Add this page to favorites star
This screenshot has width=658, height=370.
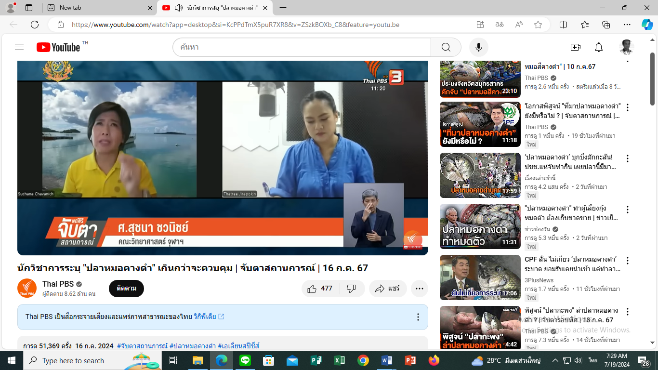coord(538,25)
